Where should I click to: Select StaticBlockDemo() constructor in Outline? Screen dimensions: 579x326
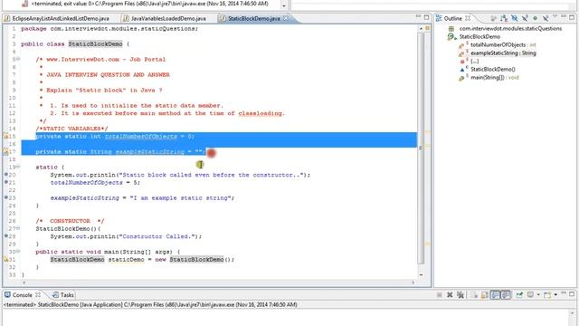click(492, 69)
